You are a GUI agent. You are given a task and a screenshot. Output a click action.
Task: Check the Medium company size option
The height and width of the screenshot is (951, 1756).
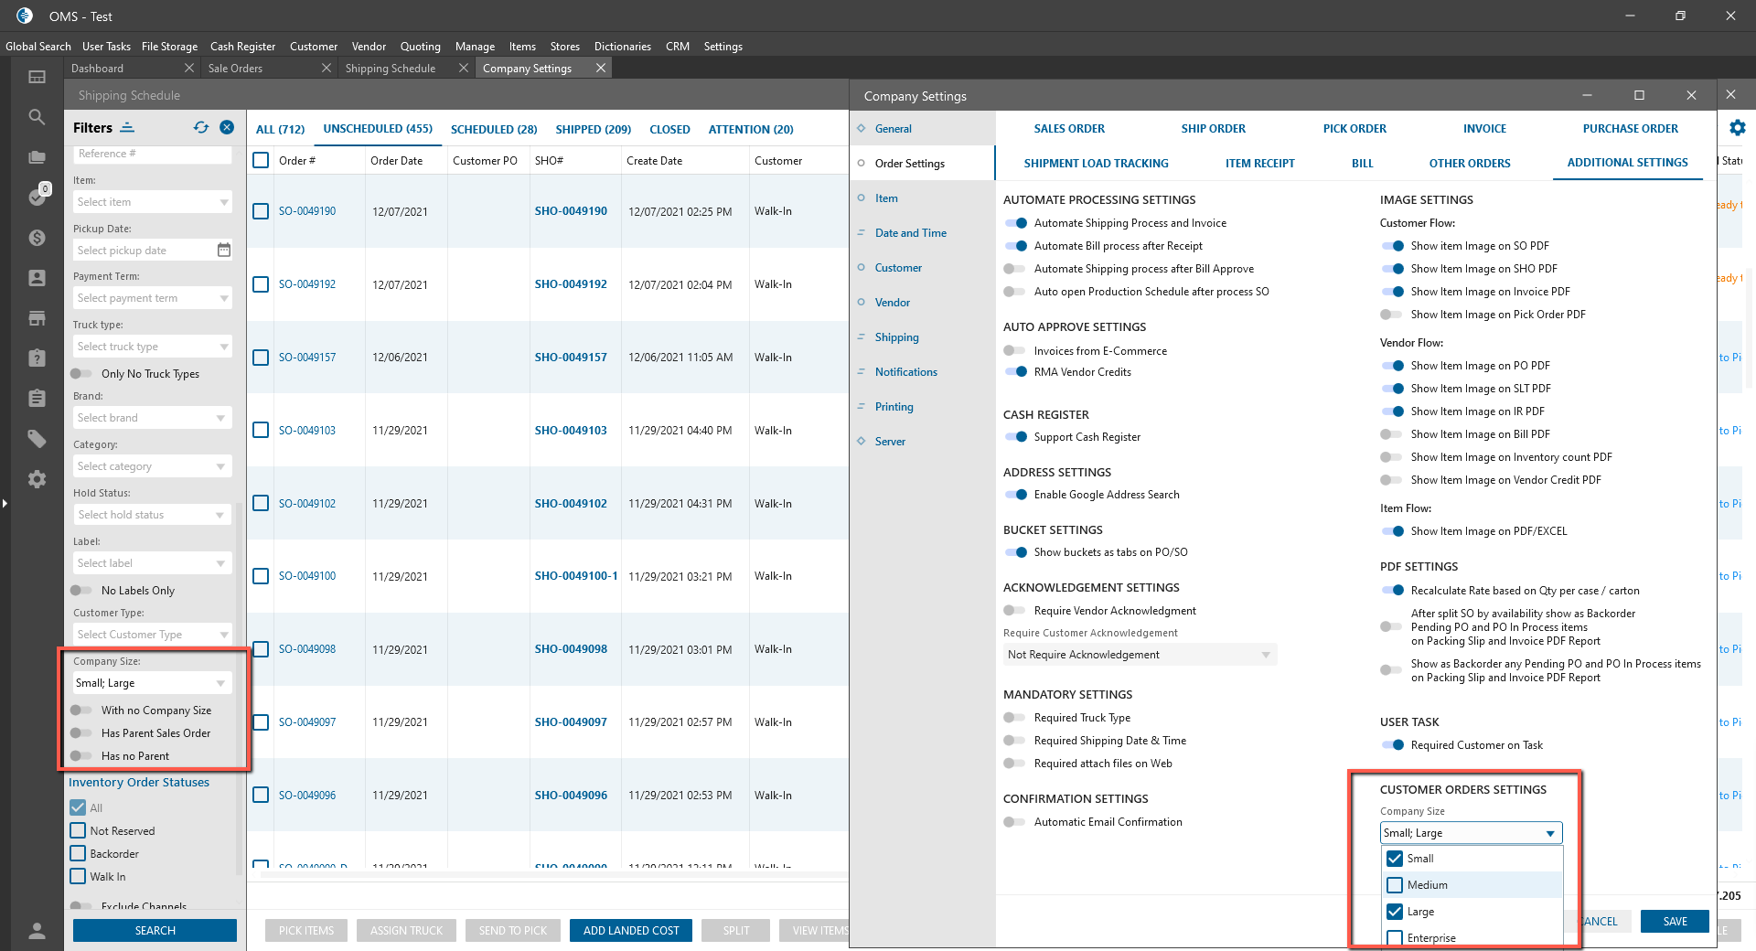1395,885
